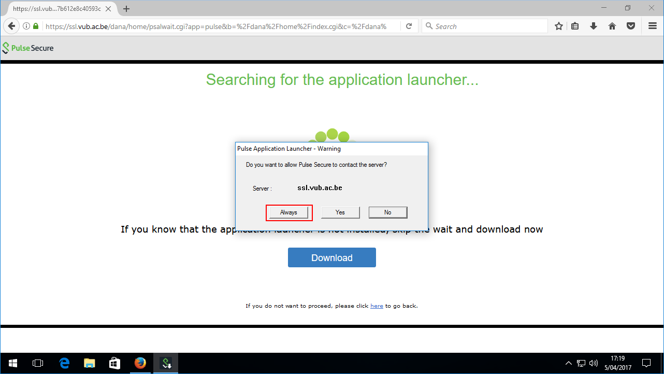
Task: Open the volume speaker icon in the tray
Action: [594, 363]
